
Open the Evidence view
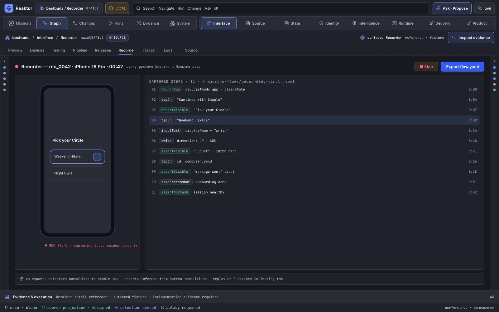coord(148,23)
